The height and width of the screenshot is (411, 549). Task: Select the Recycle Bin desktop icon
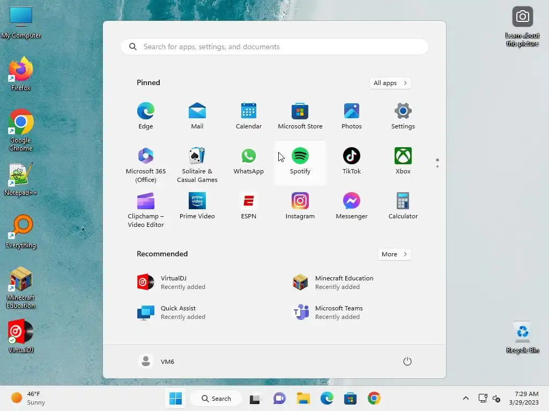(522, 337)
